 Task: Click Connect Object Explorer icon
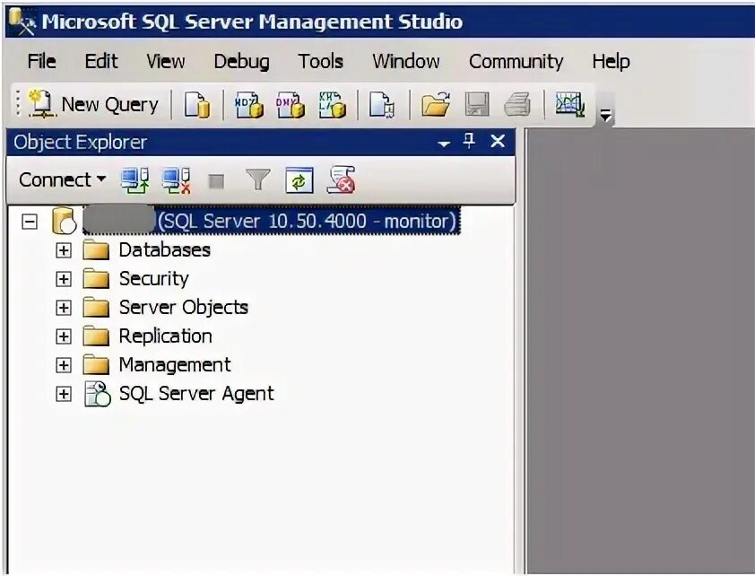pyautogui.click(x=135, y=180)
